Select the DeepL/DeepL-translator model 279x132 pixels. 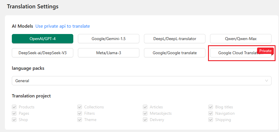coord(175,39)
